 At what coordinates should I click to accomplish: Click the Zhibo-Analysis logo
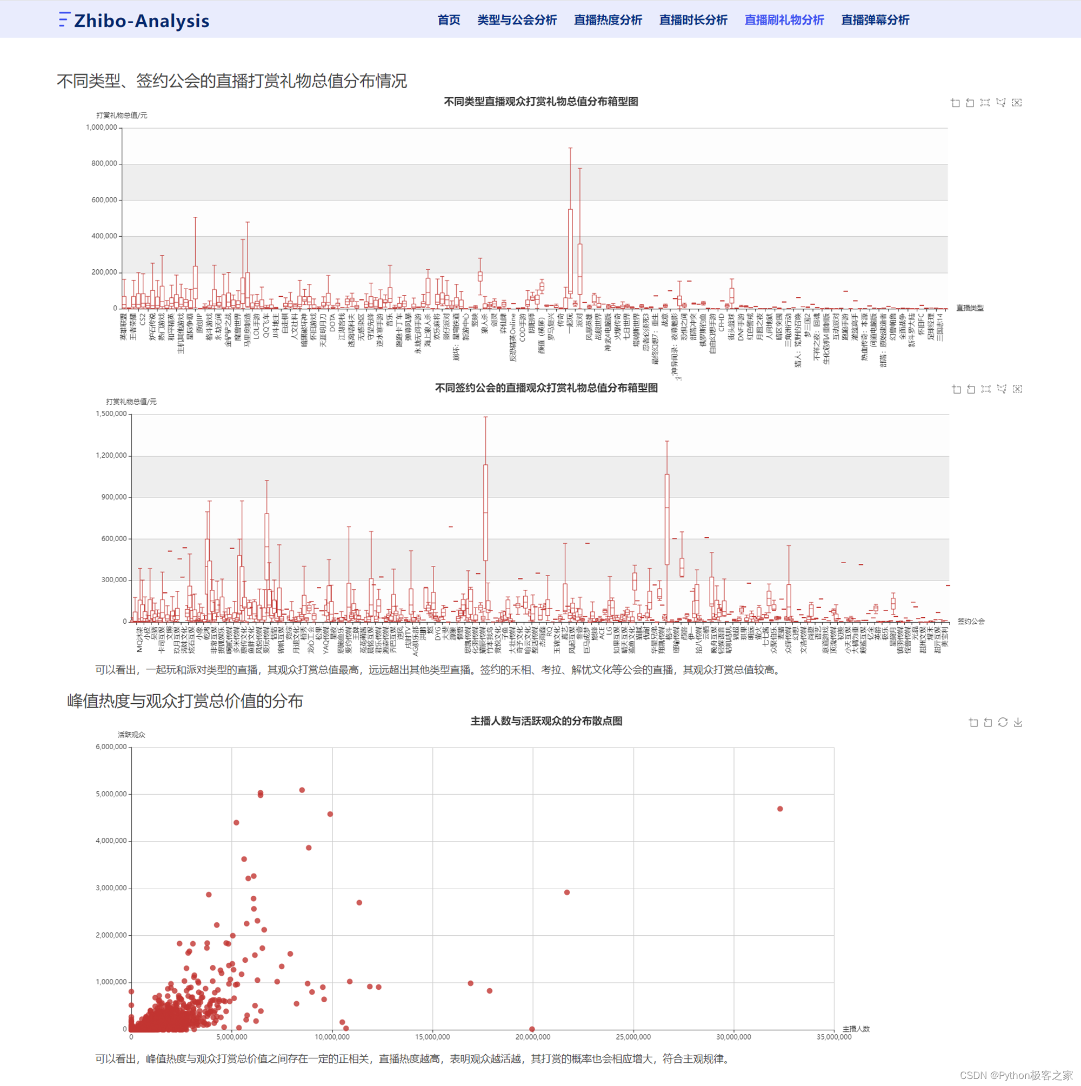tap(135, 20)
